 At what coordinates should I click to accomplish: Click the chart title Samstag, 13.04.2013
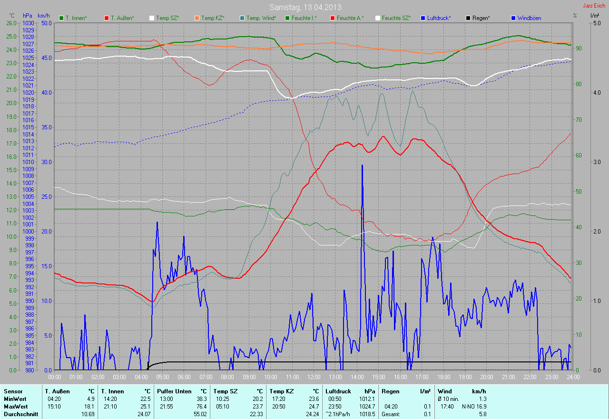(305, 7)
